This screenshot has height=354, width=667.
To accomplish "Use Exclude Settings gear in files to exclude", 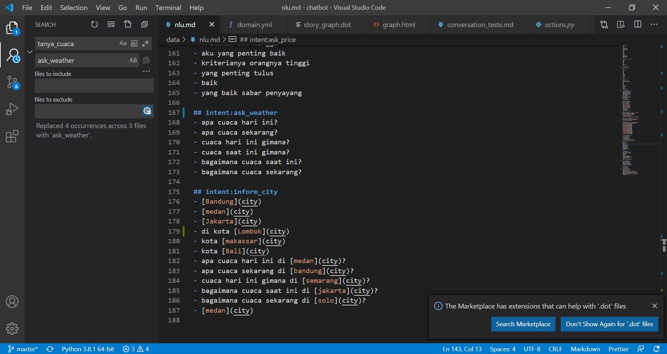I will (147, 111).
